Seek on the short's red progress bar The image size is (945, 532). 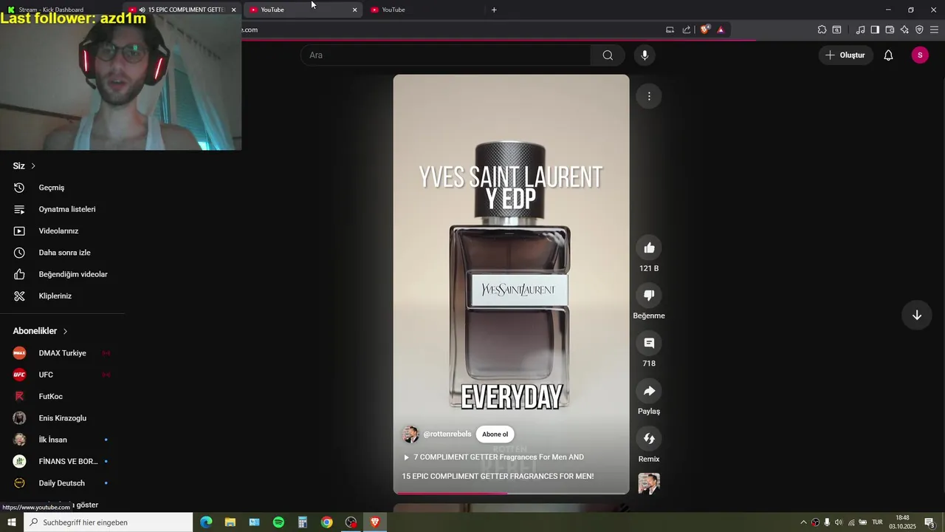click(511, 493)
